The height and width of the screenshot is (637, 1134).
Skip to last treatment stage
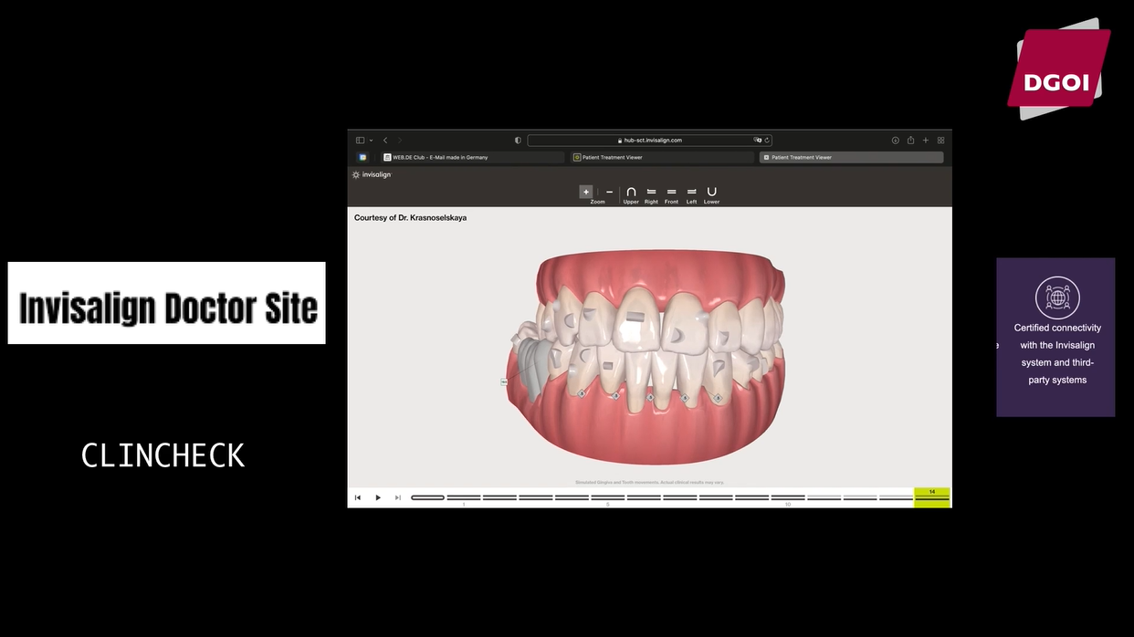[x=398, y=497]
